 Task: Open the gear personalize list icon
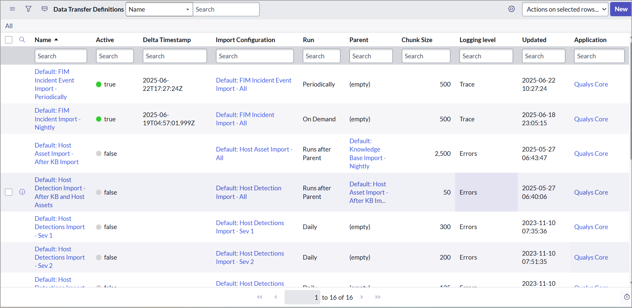coord(511,9)
